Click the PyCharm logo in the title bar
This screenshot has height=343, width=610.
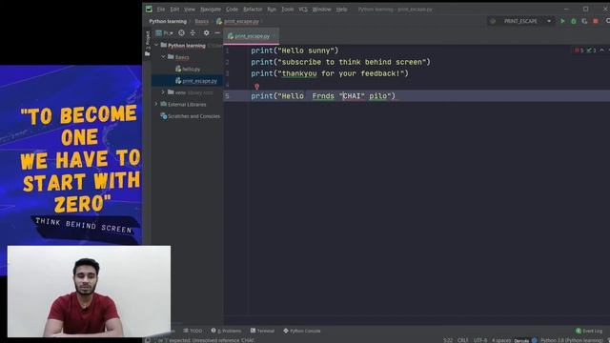(149, 9)
